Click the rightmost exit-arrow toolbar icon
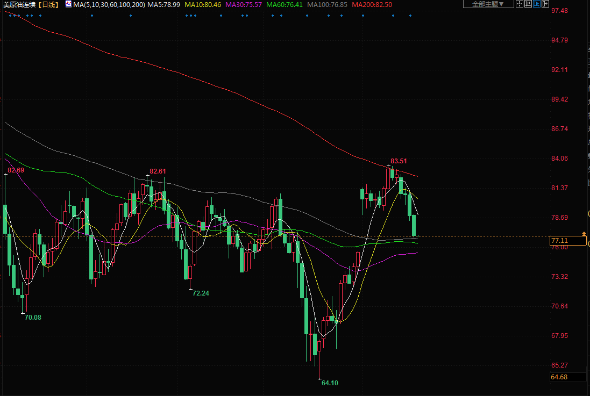This screenshot has height=396, width=590. click(x=545, y=4)
